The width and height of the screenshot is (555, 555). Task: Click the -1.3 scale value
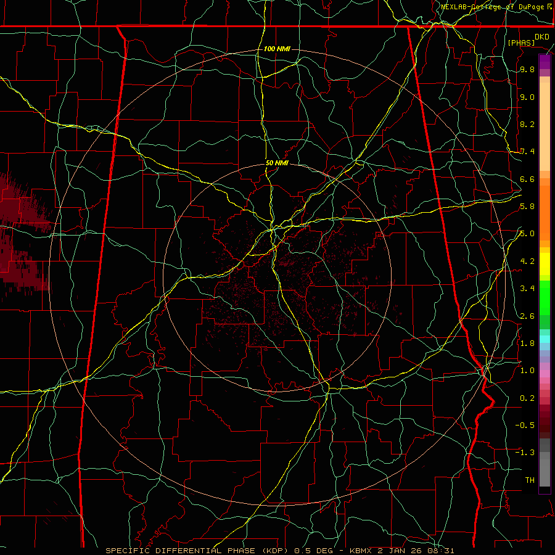pos(525,453)
